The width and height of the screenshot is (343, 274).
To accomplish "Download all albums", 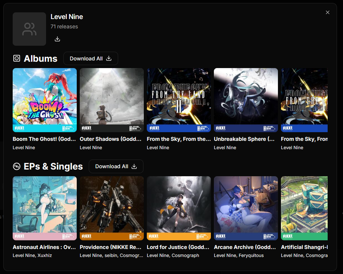I will click(x=90, y=58).
